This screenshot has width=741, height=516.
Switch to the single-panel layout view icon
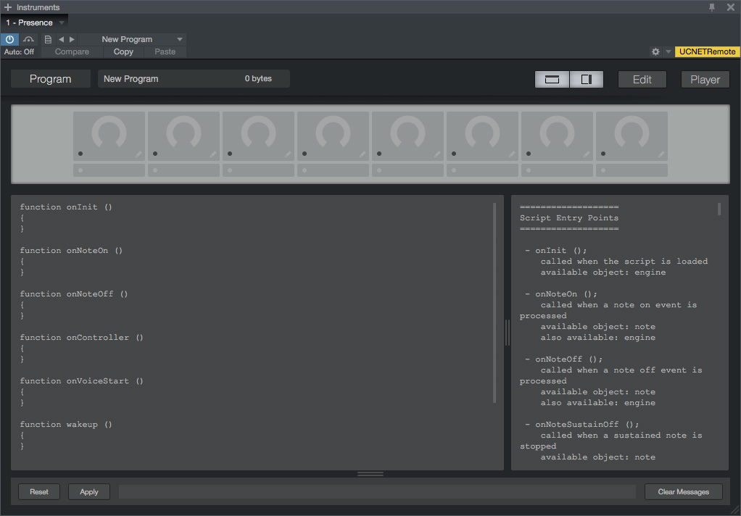point(552,79)
